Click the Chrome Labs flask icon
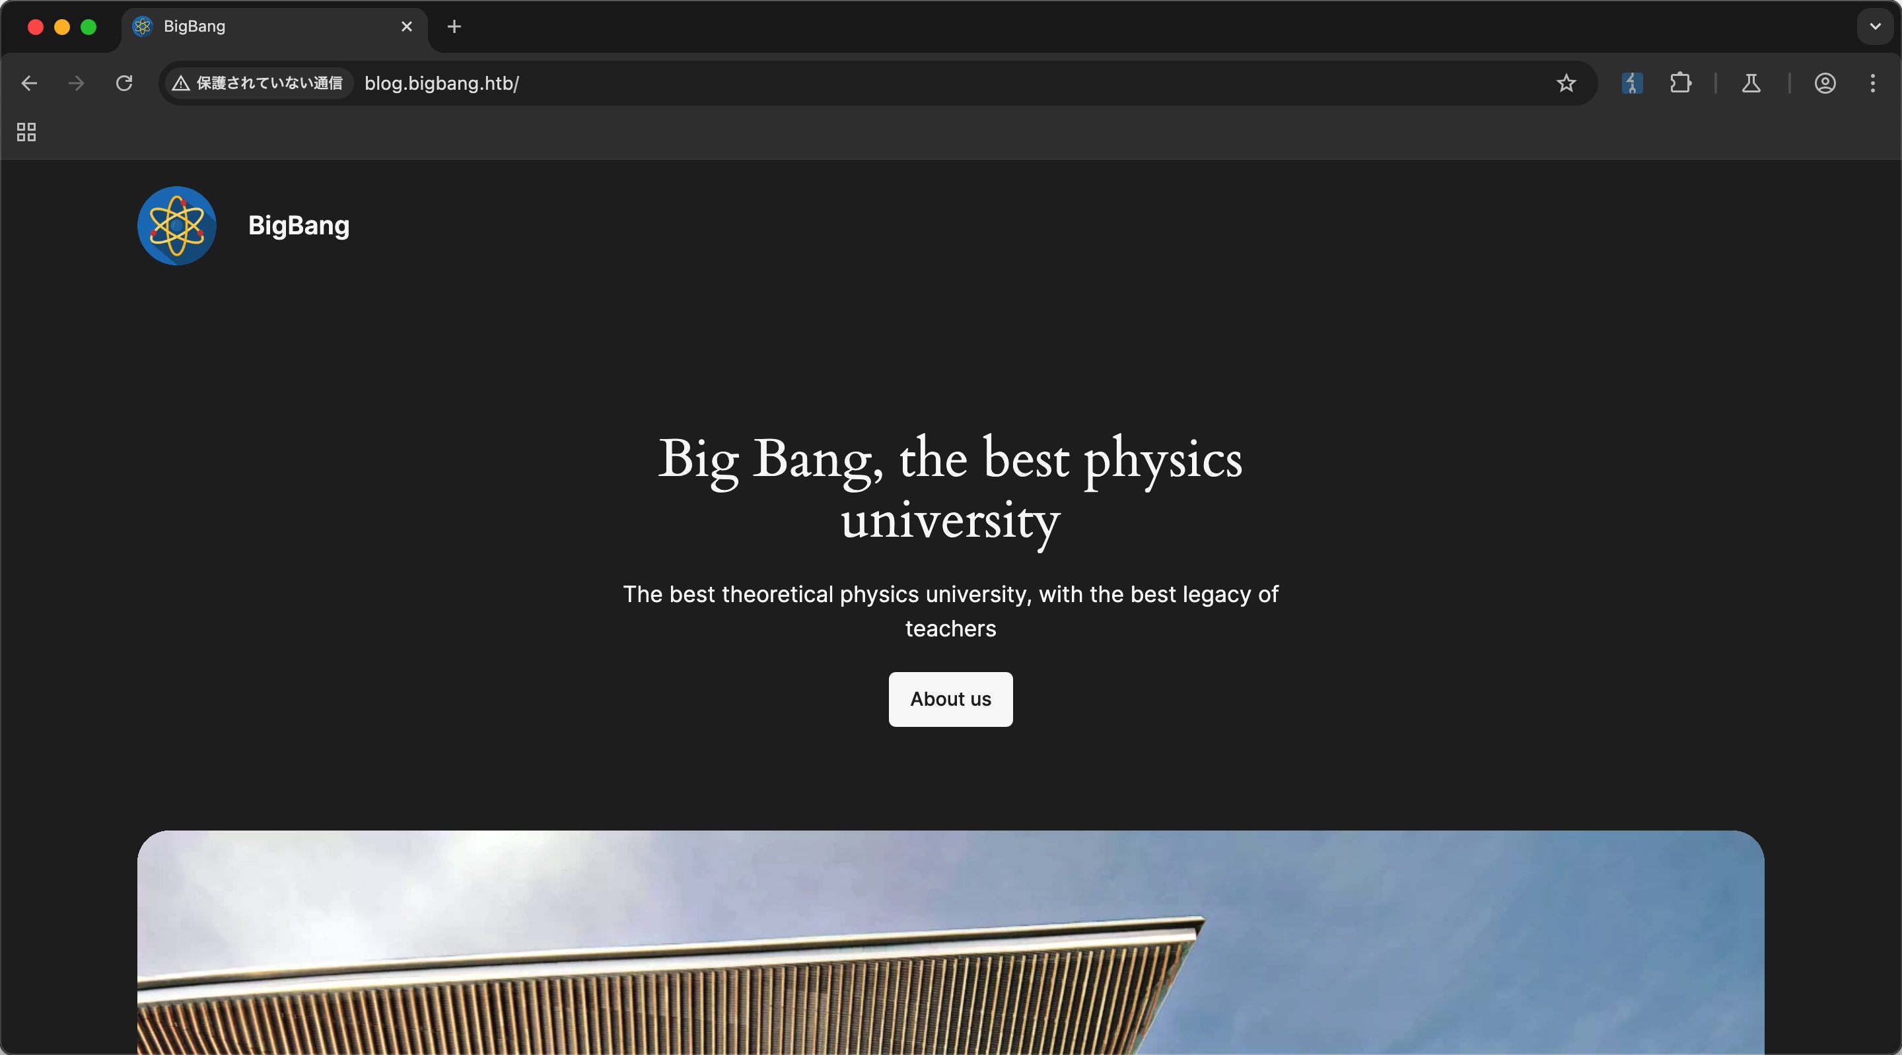 tap(1751, 83)
